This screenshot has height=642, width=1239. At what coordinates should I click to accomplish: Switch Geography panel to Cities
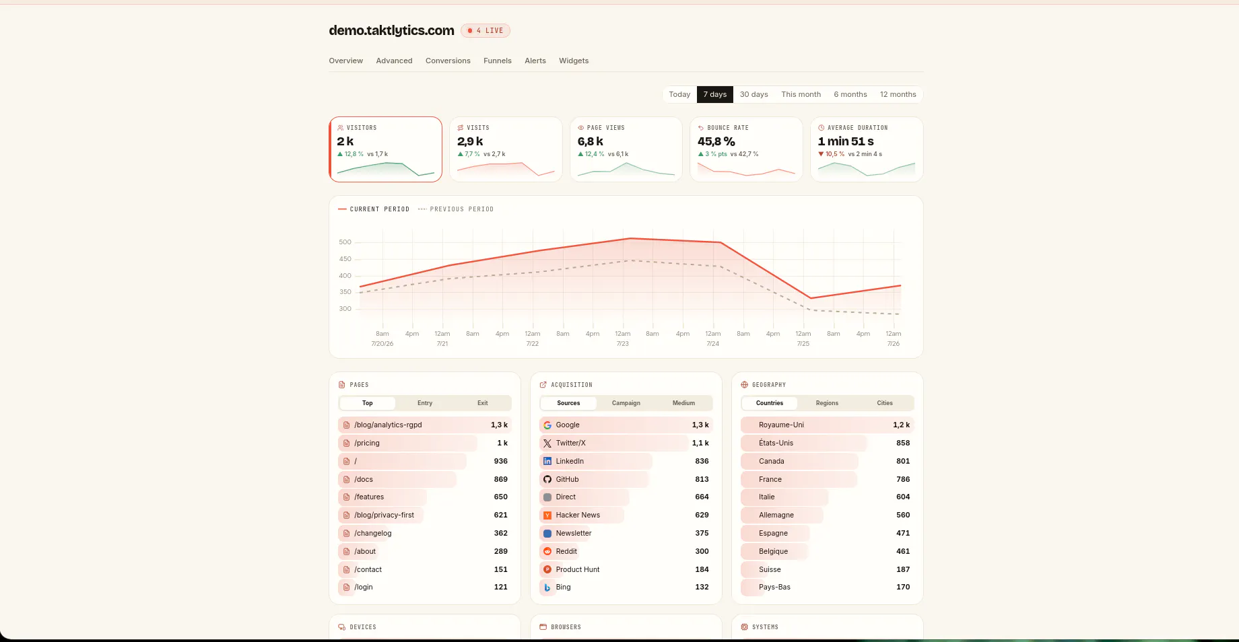pyautogui.click(x=885, y=403)
